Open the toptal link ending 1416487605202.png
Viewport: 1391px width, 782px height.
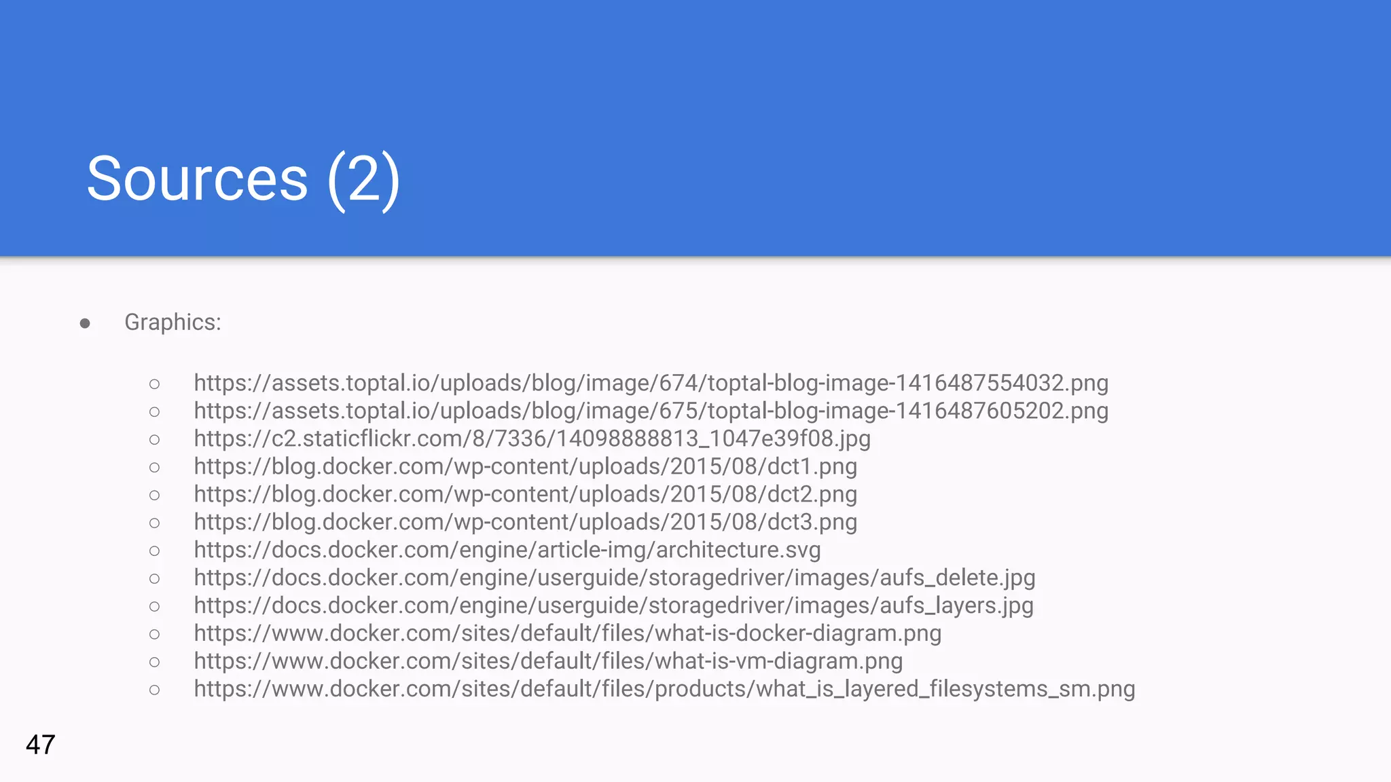[x=651, y=411]
